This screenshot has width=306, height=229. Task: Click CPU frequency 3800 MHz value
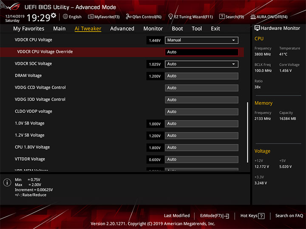click(263, 54)
